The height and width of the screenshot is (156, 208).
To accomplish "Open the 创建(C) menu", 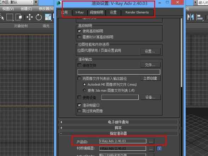I will point(26,9).
